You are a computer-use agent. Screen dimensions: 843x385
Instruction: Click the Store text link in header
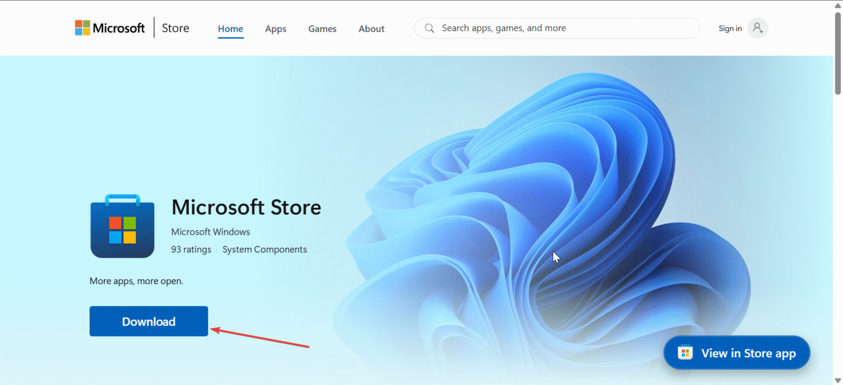coord(176,28)
